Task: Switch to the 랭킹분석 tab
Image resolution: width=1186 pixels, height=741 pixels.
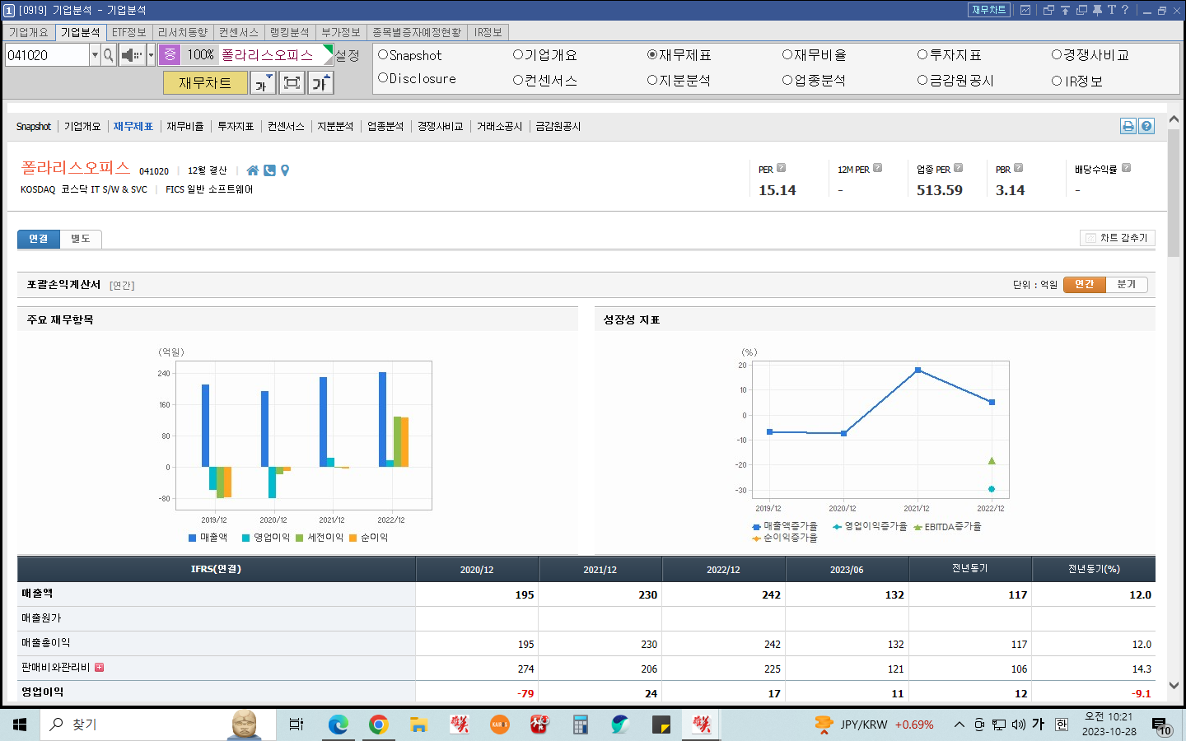Action: (290, 32)
